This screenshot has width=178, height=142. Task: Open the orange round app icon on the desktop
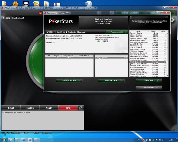(x=16, y=4)
